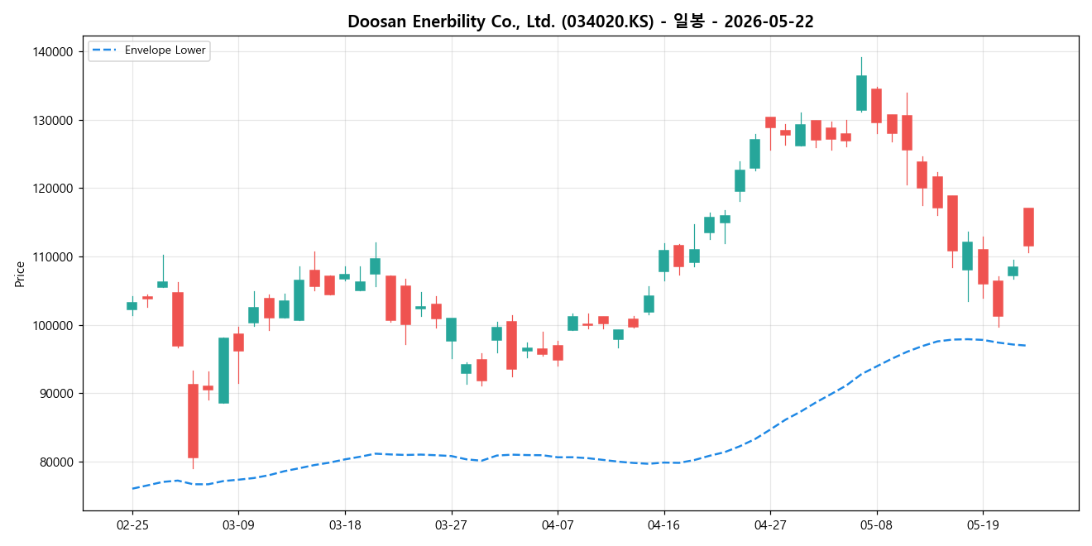1092x546 pixels.
Task: Click the 80000 y-axis tick label
Action: tap(58, 462)
